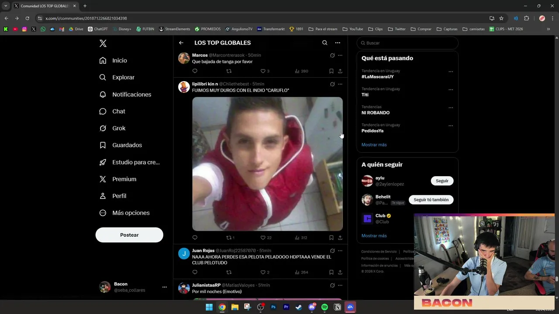
Task: Open more menu on lipilibri kin n's post
Action: [x=340, y=84]
